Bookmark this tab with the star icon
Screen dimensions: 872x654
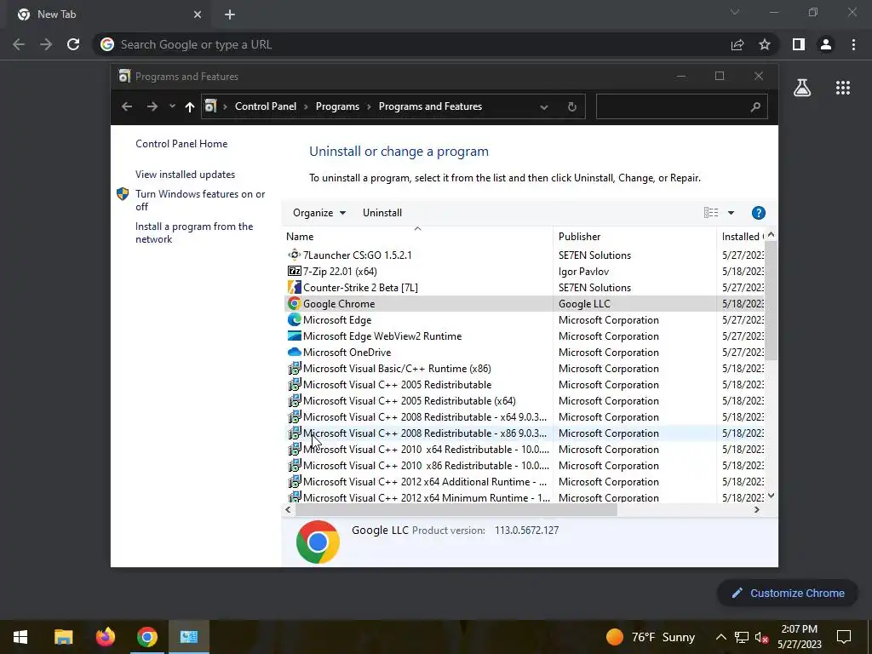click(765, 44)
